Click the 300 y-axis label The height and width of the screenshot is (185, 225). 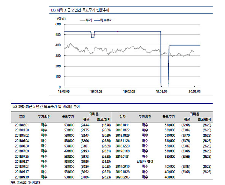point(58,56)
